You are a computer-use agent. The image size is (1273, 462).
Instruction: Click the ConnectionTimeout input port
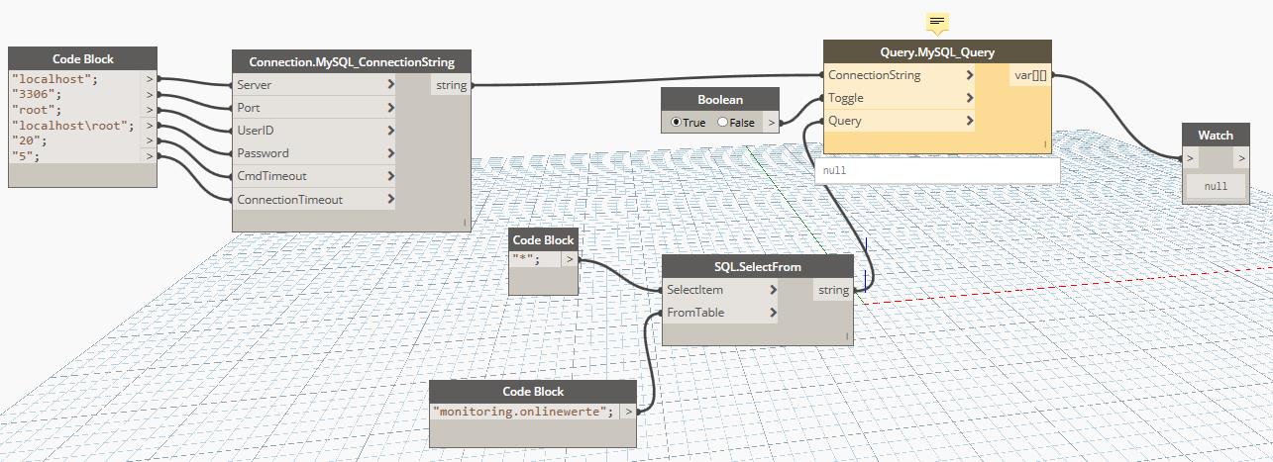tap(314, 200)
